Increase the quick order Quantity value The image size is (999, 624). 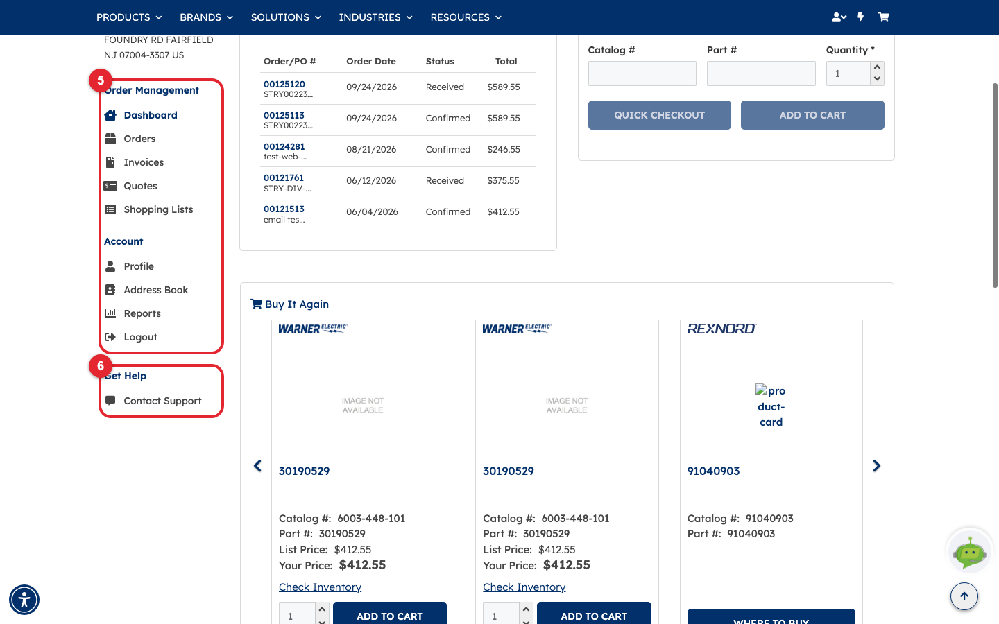(878, 67)
